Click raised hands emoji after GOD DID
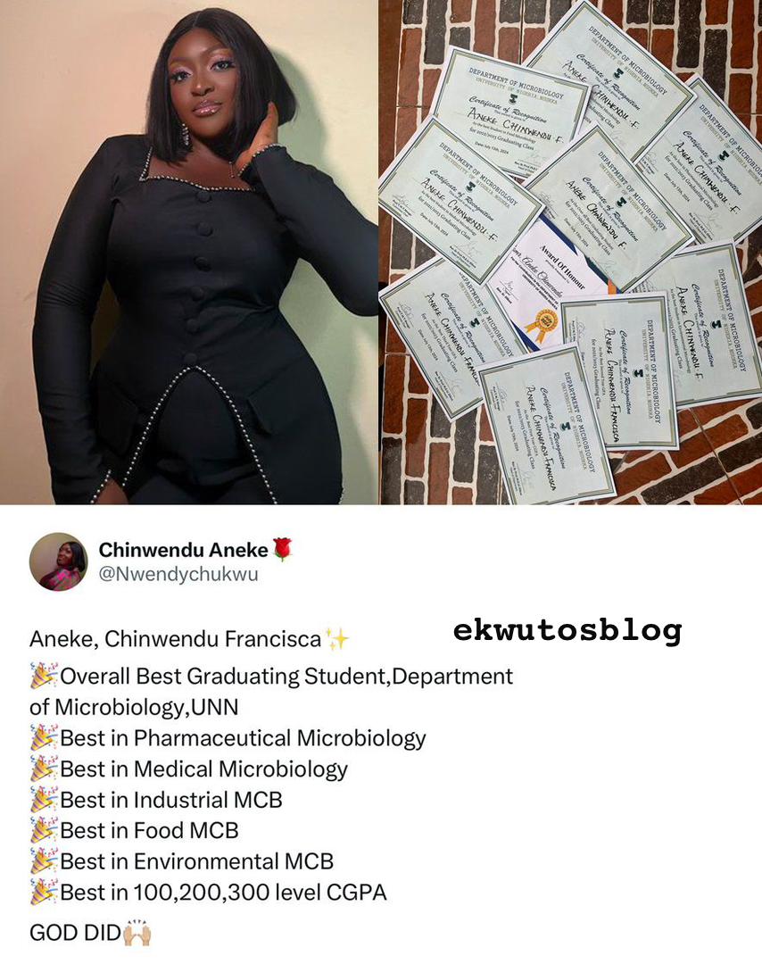This screenshot has width=762, height=964. (x=137, y=932)
